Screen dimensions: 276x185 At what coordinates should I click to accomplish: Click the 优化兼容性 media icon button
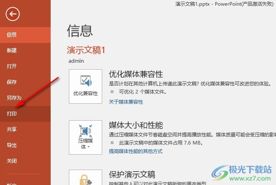86,86
